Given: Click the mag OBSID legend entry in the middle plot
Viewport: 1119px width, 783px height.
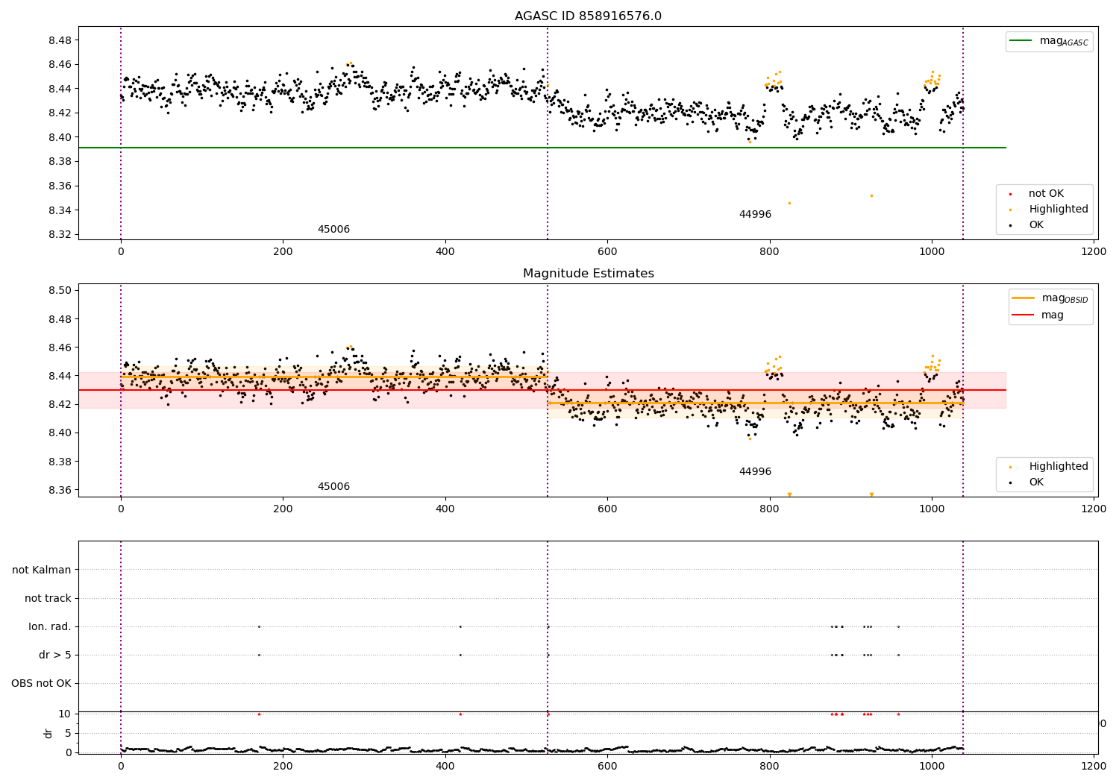Looking at the screenshot, I should [x=1050, y=298].
